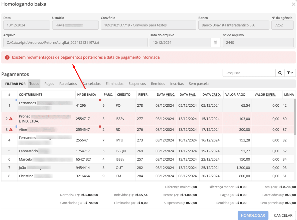Click the search magnifier icon
The width and height of the screenshot is (297, 220).
[x=280, y=73]
